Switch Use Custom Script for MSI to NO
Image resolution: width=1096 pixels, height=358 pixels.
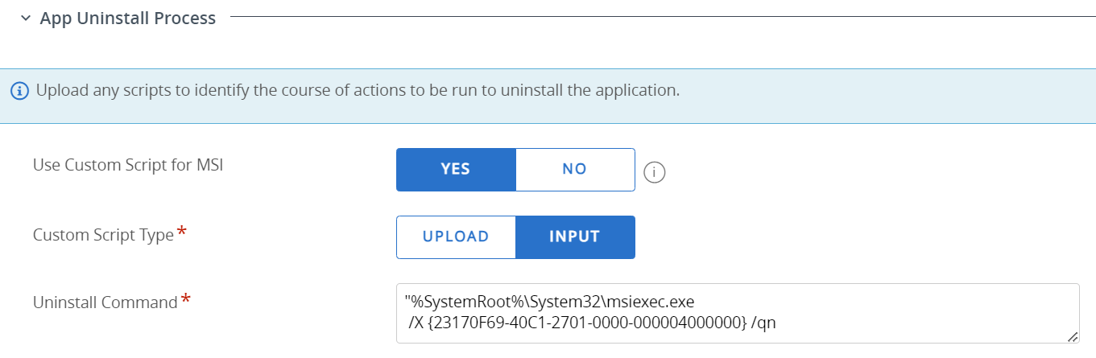pyautogui.click(x=575, y=170)
